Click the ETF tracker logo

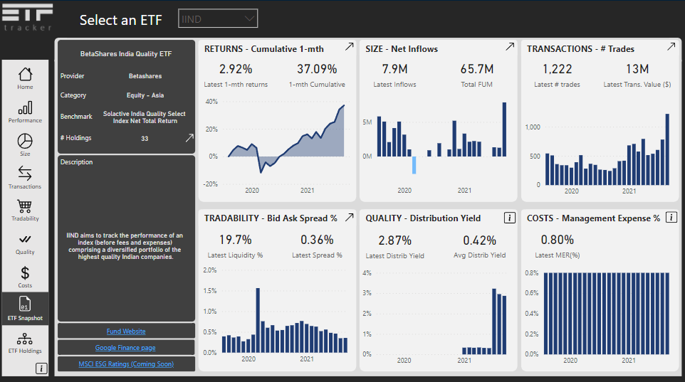pyautogui.click(x=28, y=18)
